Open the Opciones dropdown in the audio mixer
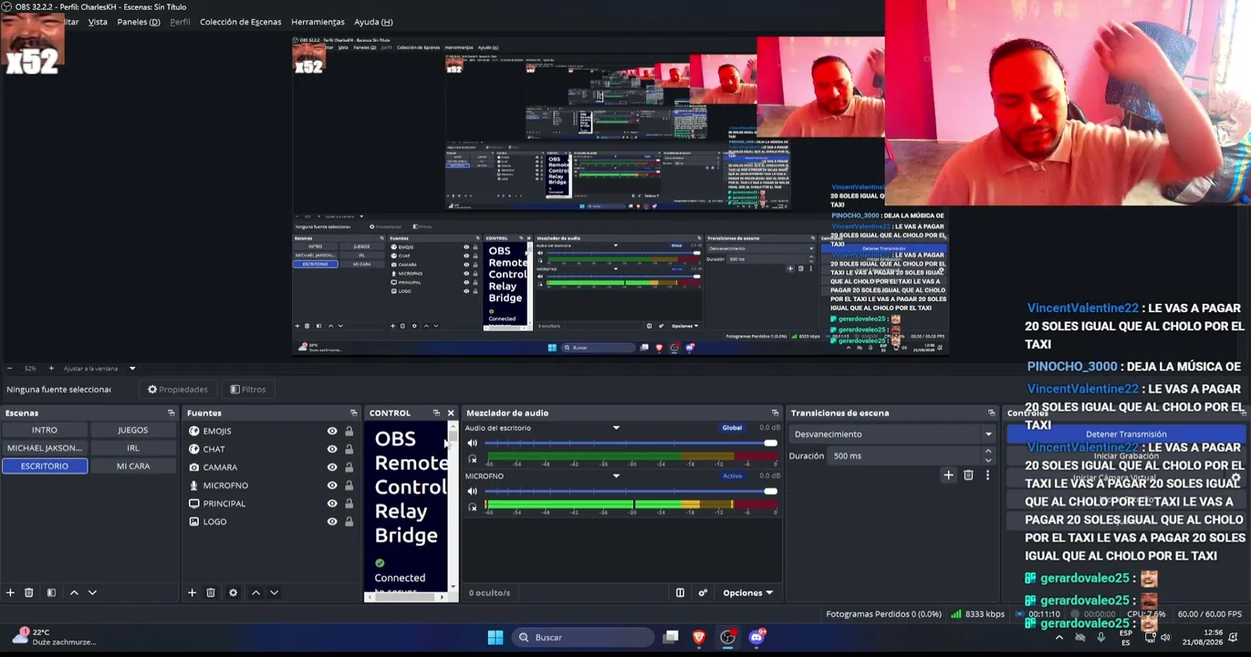This screenshot has height=657, width=1251. pyautogui.click(x=747, y=593)
